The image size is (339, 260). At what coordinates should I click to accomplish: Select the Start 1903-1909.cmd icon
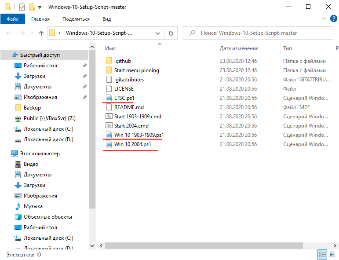[x=109, y=117]
